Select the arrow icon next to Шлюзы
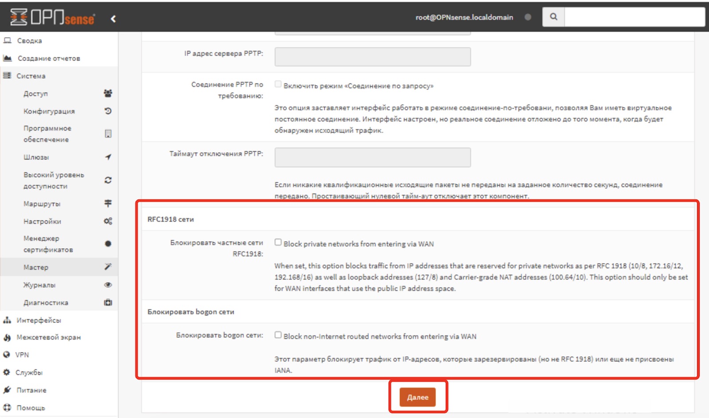Viewport: 709px width, 418px height. point(108,157)
